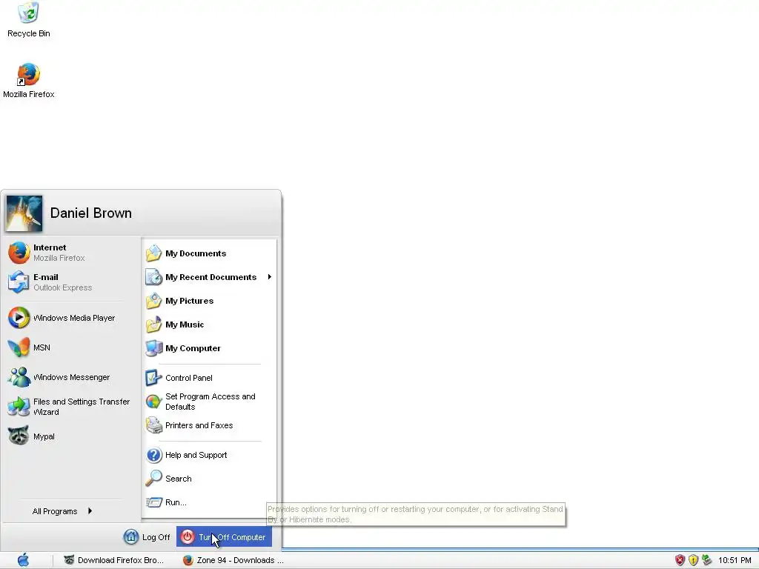
Task: Switch to Download Firefox Bro... taskbar window
Action: (113, 560)
